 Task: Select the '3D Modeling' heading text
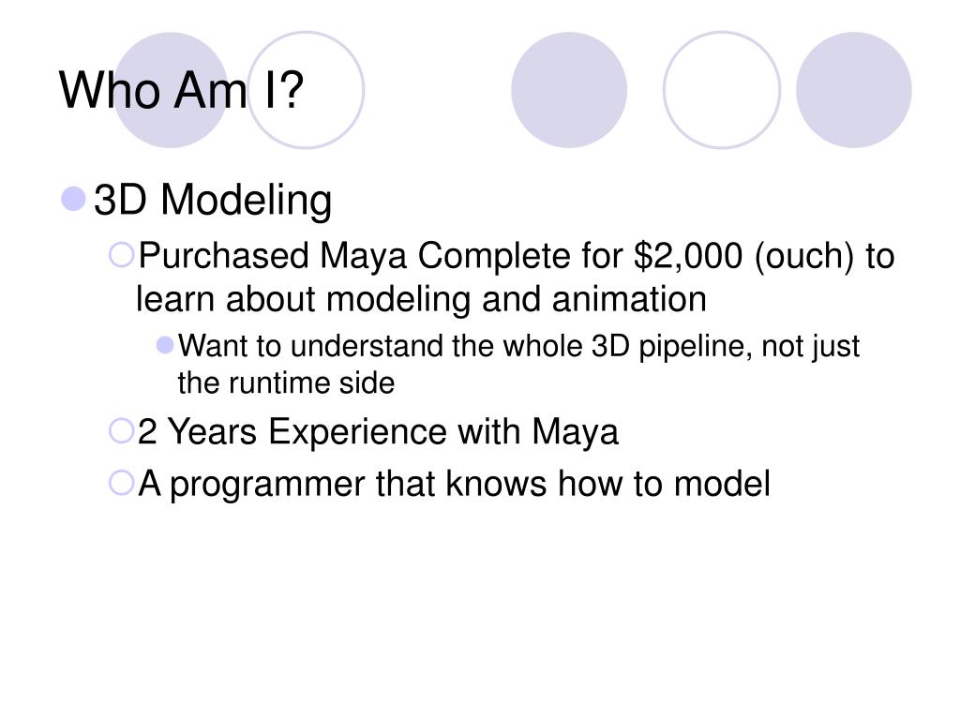click(x=213, y=201)
